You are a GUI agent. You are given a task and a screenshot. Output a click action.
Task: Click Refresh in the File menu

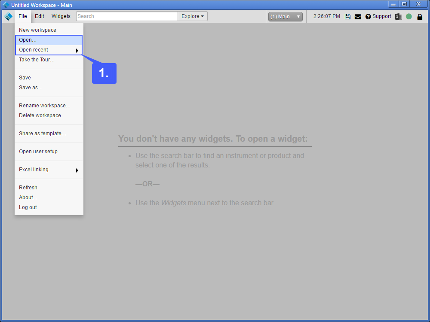(x=49, y=188)
